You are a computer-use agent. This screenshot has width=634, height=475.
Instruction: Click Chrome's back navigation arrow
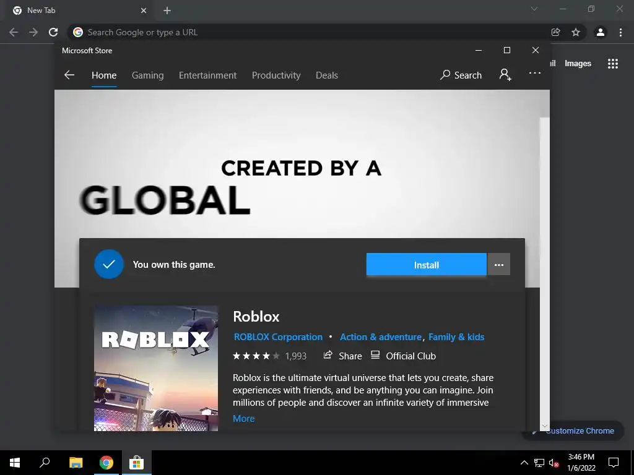(x=14, y=32)
